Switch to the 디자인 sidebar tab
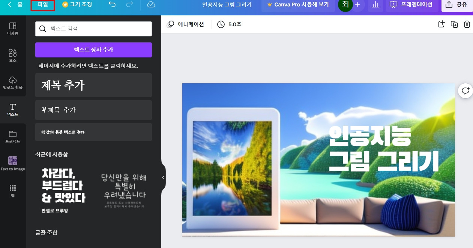The height and width of the screenshot is (248, 473). [13, 29]
